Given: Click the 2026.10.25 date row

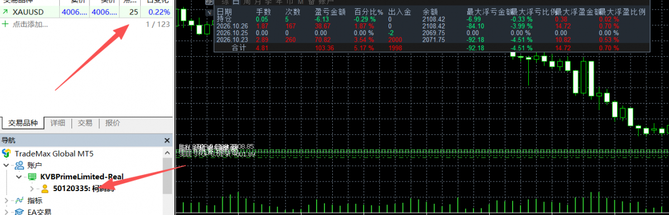Looking at the screenshot, I should 232,33.
